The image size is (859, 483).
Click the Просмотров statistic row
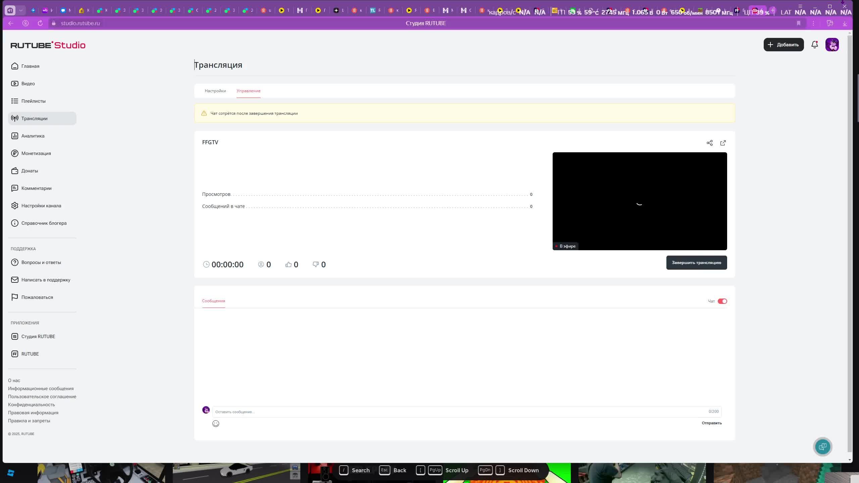[x=367, y=194]
